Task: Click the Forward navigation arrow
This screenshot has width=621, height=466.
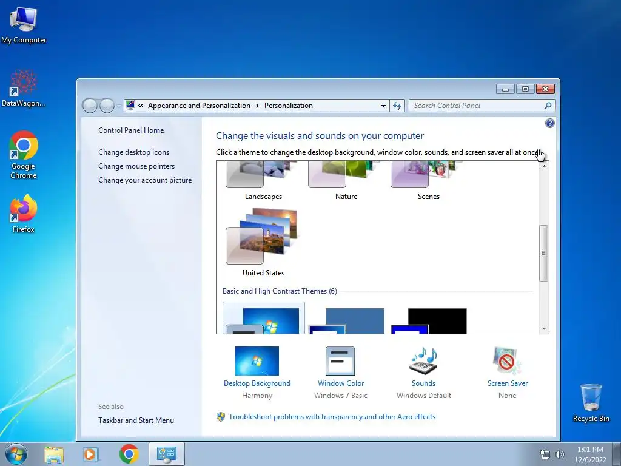Action: coord(107,106)
